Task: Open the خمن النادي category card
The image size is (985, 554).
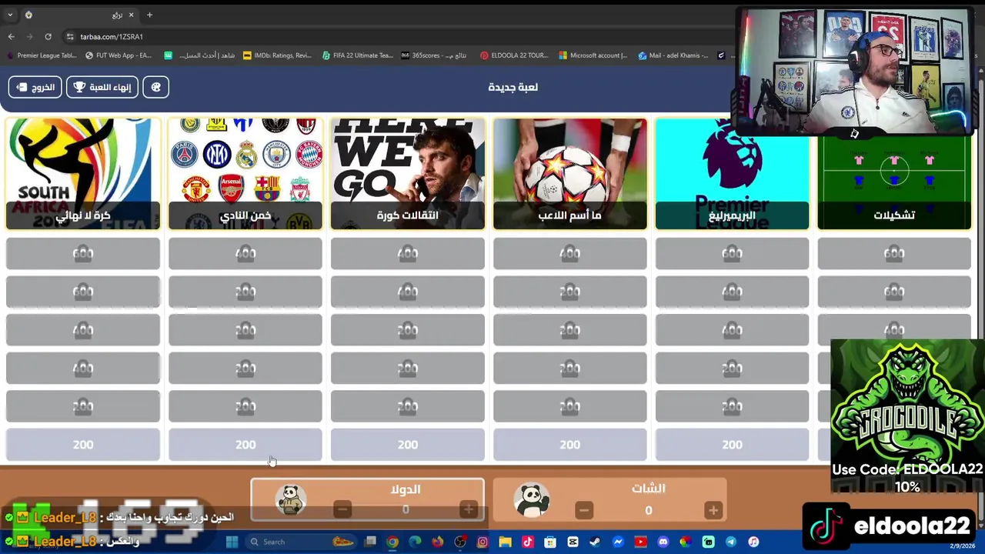Action: click(x=245, y=174)
